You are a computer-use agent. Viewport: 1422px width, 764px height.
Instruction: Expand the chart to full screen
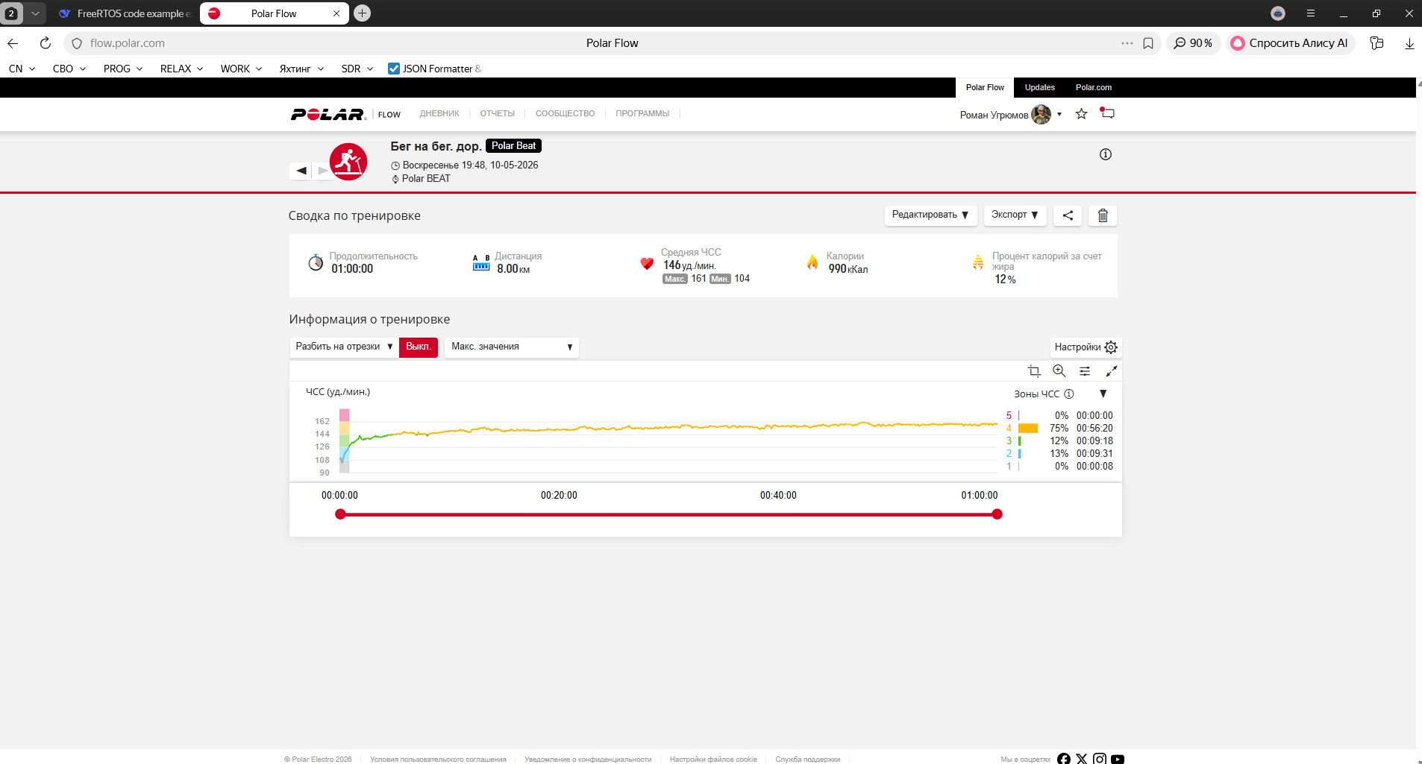point(1111,371)
